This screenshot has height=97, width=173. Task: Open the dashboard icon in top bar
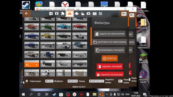51,13
